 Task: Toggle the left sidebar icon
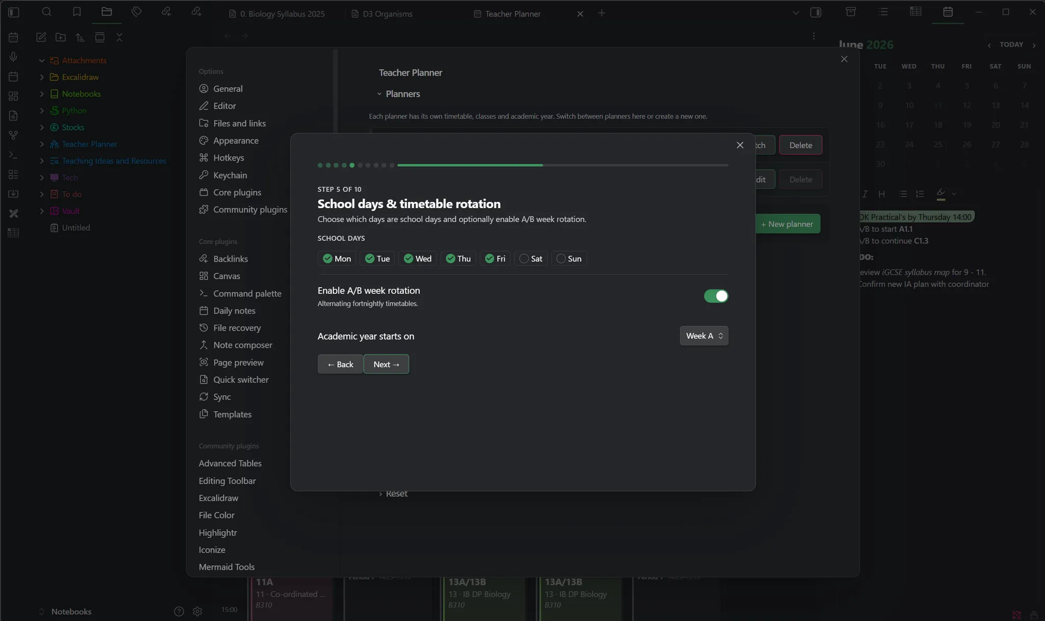[14, 12]
